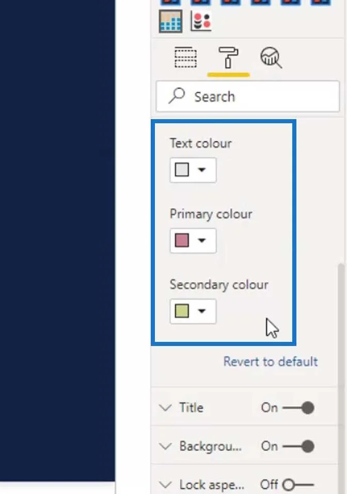Click the Revert to default link
The image size is (347, 494).
271,361
